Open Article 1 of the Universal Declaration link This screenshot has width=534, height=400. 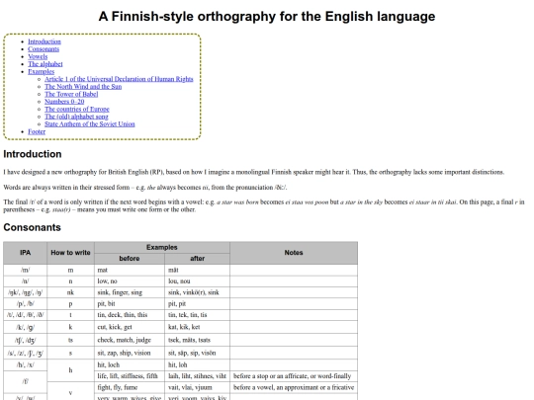click(x=119, y=79)
